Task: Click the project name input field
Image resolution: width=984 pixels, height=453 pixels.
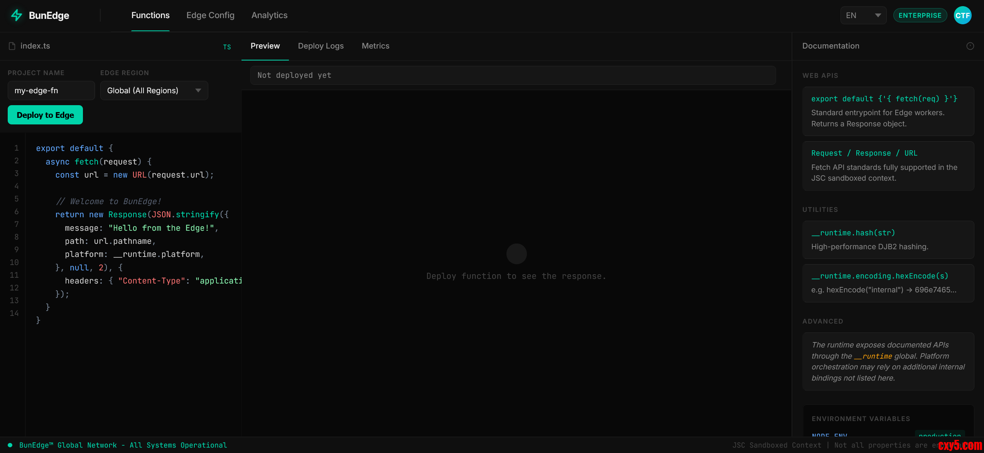Action: (x=51, y=91)
